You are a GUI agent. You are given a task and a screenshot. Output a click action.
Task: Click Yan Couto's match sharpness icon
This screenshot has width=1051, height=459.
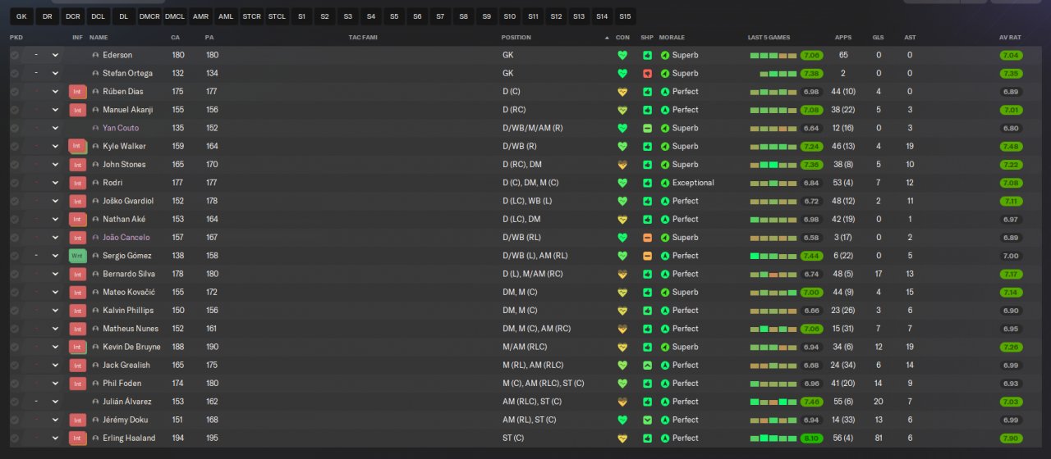pos(647,128)
